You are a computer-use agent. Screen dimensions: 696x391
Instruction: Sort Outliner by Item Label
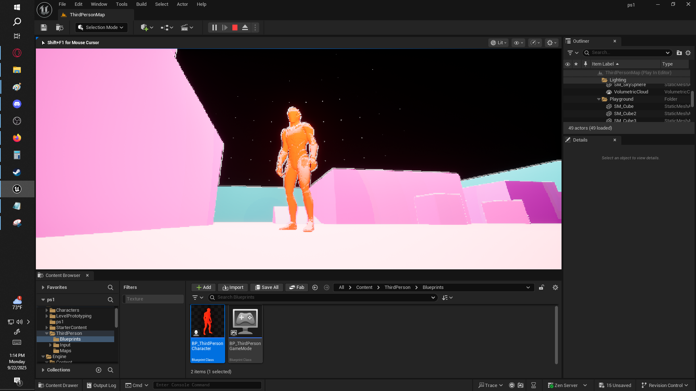coord(625,64)
